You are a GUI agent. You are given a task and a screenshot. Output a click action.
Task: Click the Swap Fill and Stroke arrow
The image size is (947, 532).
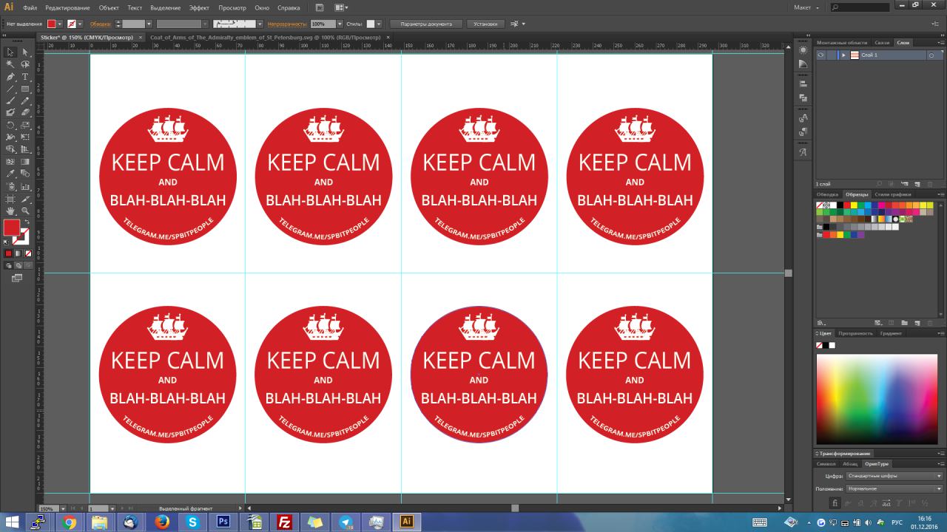click(27, 222)
